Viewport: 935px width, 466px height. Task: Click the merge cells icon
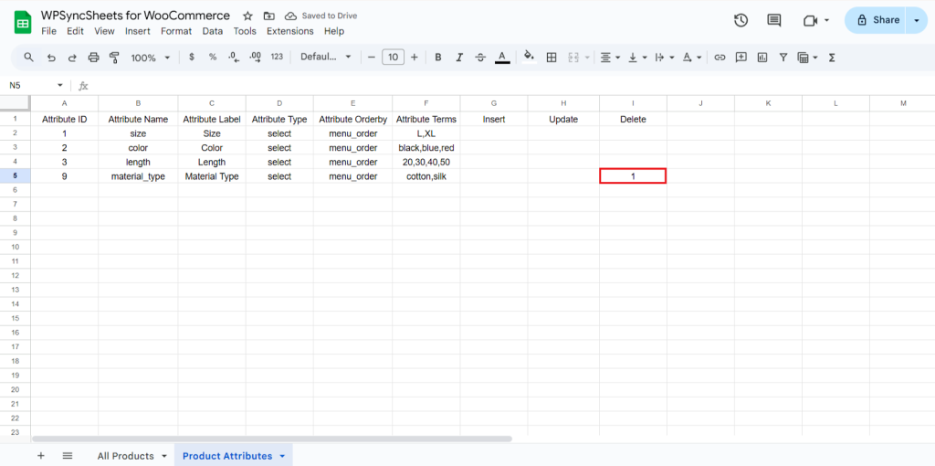(574, 58)
